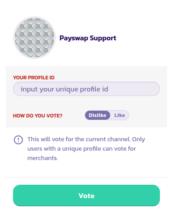172x217 pixels.
Task: Click the unhighlighted Like label
Action: click(x=120, y=115)
